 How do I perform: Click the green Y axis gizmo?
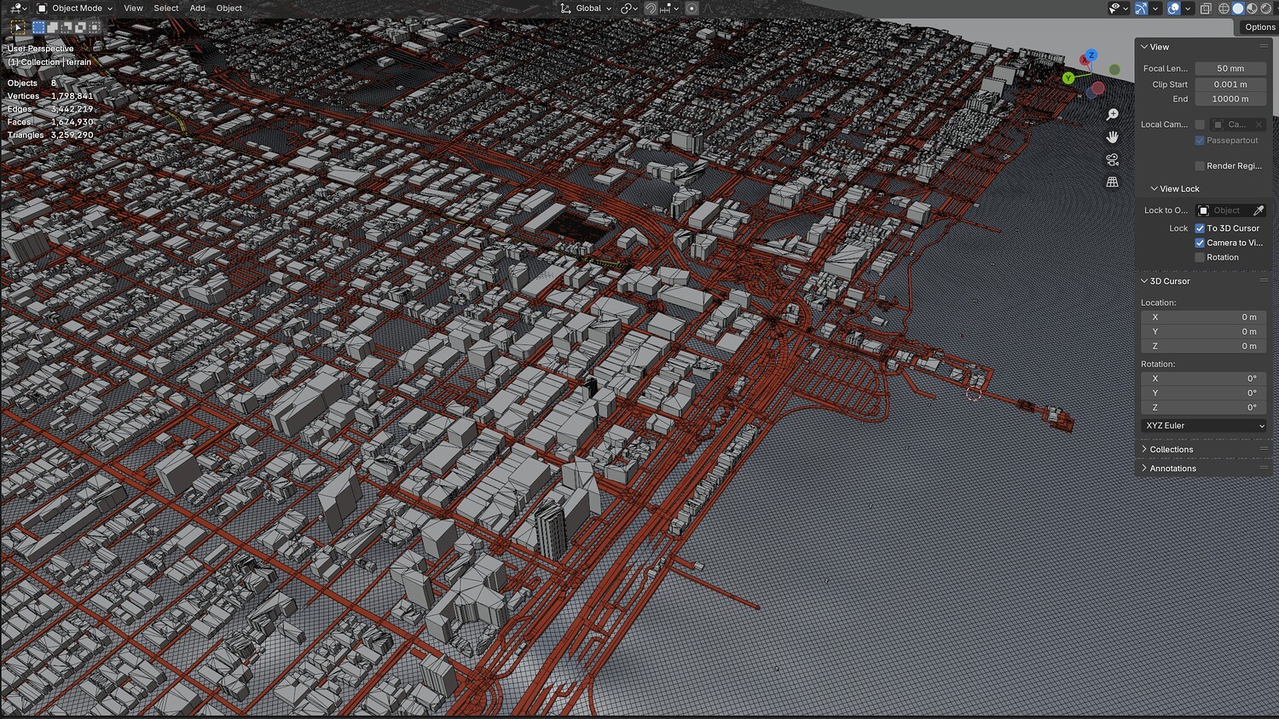pyautogui.click(x=1068, y=78)
